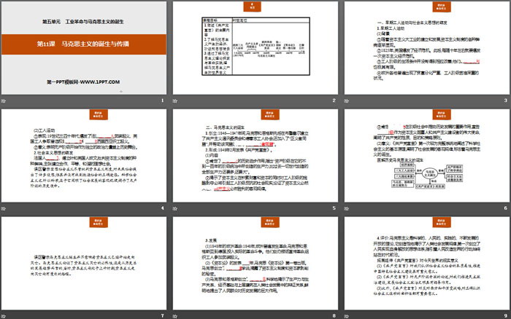Click slide number 1 label
Image resolution: width=511 pixels, height=319 pixels.
point(163,101)
